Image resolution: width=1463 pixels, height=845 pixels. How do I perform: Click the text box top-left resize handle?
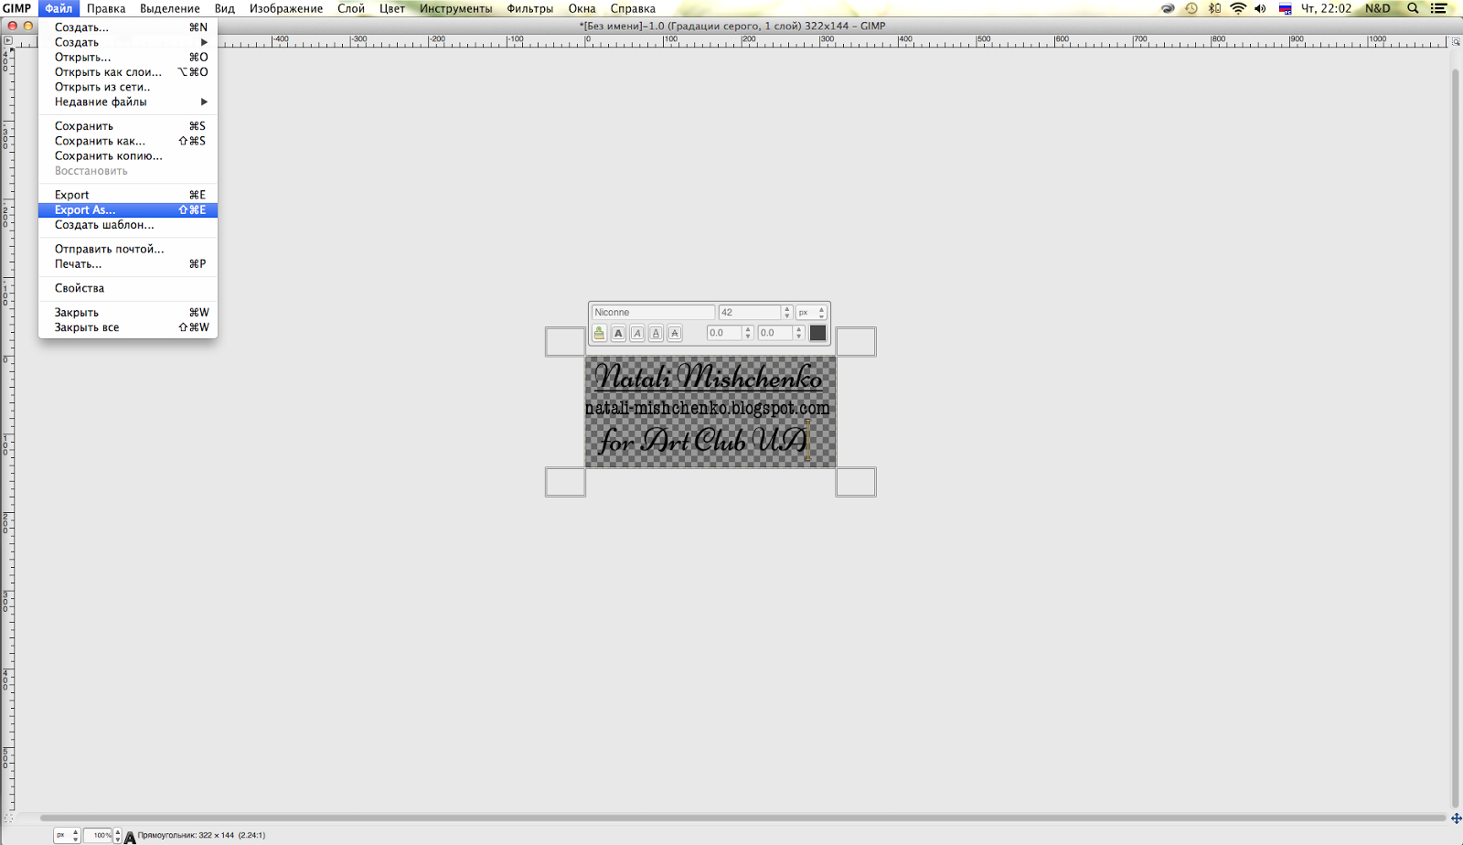click(565, 341)
